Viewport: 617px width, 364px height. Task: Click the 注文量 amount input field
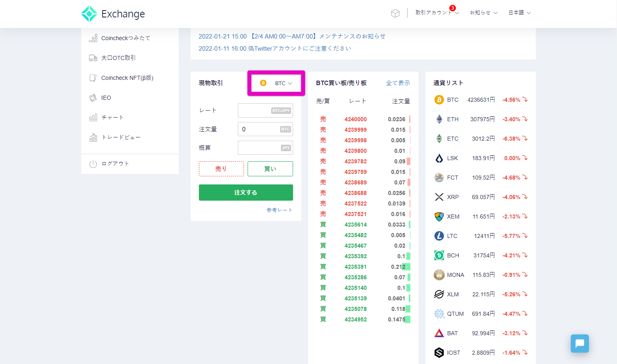(265, 129)
